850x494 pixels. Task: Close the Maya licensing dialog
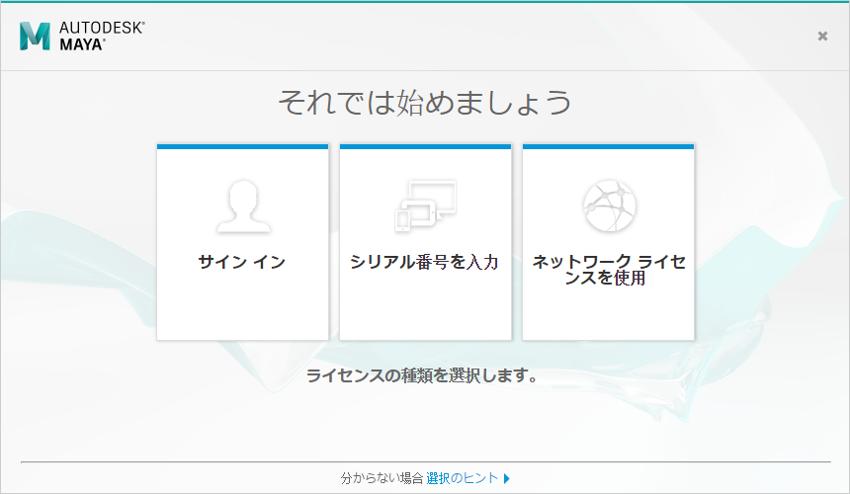click(x=822, y=36)
